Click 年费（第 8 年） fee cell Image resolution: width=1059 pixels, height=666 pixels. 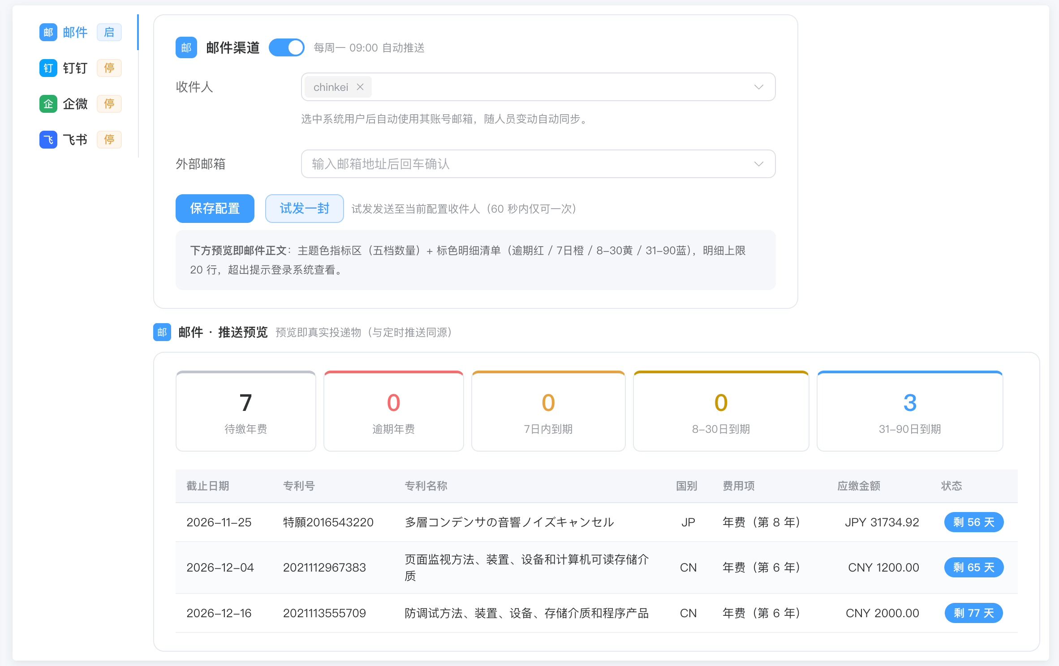click(x=762, y=522)
